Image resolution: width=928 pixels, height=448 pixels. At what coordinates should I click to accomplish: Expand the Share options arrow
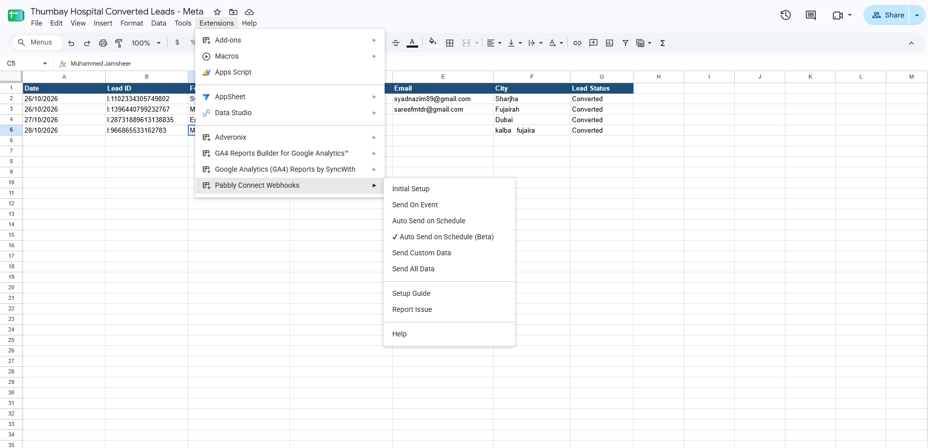(x=917, y=15)
